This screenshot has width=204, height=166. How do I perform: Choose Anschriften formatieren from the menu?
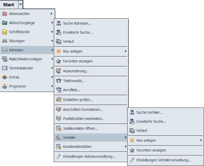tap(83, 110)
